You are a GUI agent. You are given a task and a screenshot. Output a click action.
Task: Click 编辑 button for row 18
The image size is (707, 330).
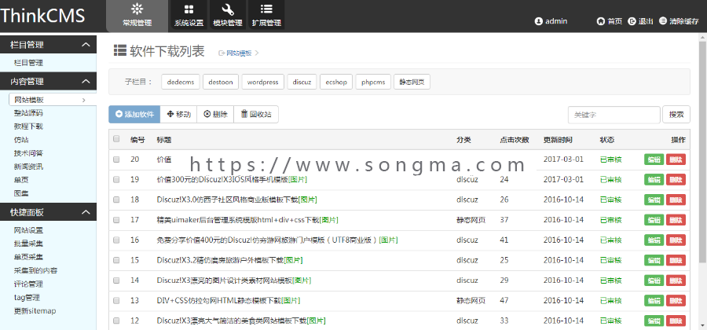pyautogui.click(x=654, y=200)
